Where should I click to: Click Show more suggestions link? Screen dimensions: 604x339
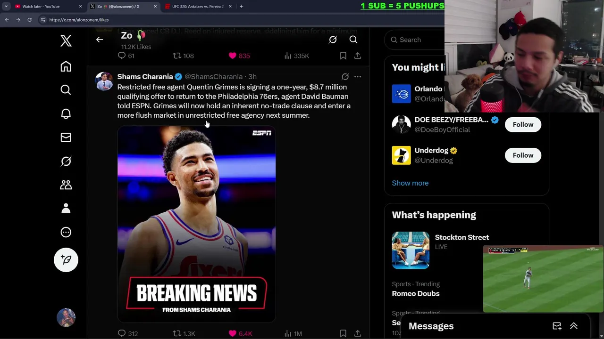[410, 183]
